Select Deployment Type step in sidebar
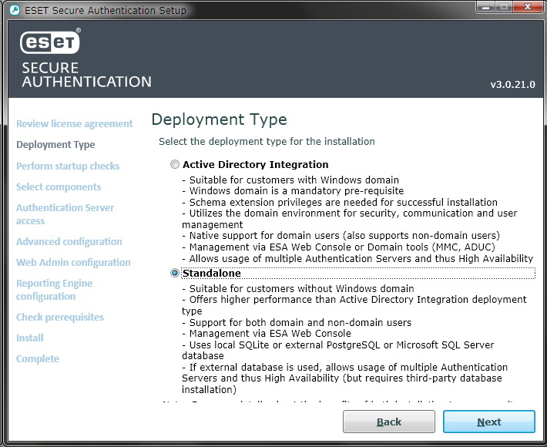This screenshot has height=447, width=547. [55, 144]
